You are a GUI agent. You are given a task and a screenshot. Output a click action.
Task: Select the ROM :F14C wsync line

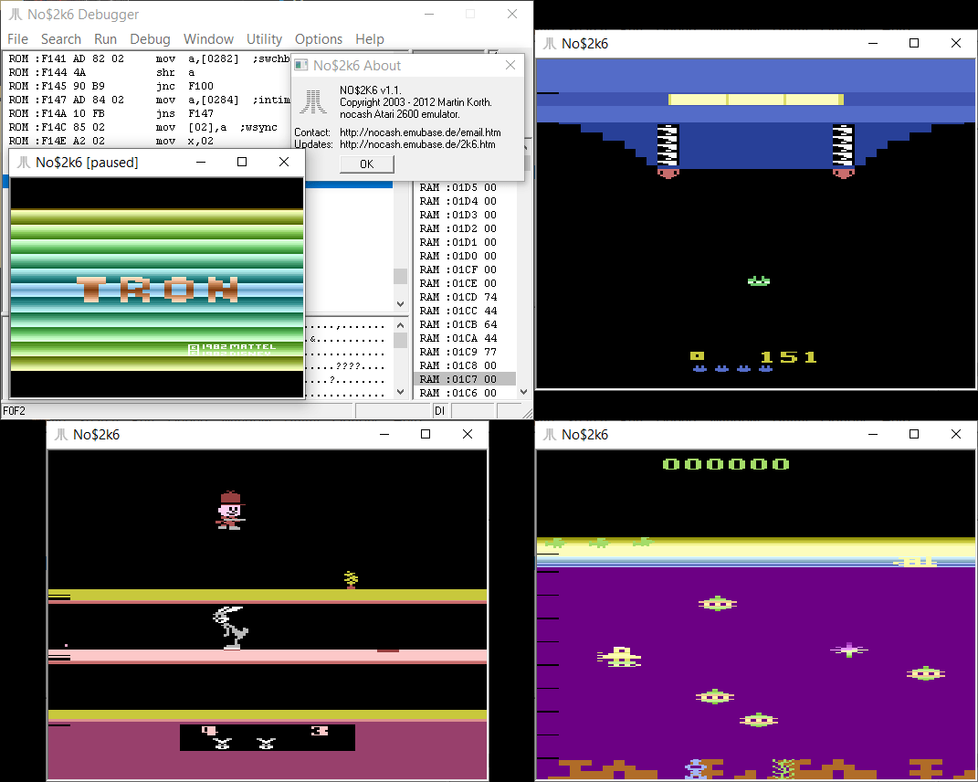click(149, 127)
